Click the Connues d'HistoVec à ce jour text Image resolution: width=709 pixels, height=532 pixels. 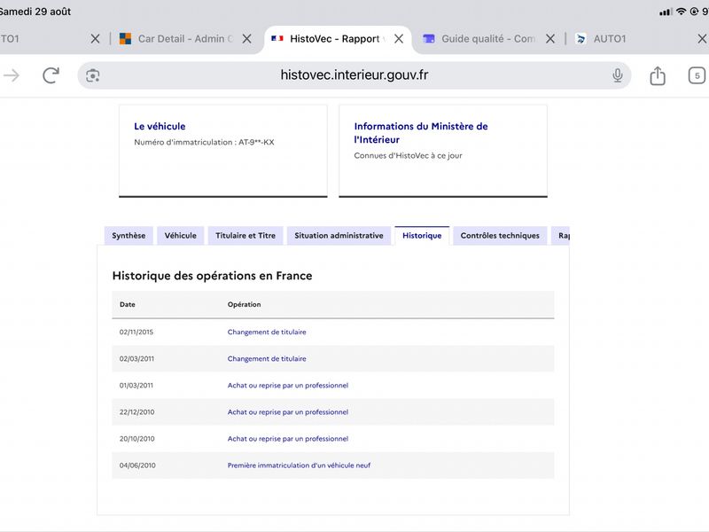point(408,156)
